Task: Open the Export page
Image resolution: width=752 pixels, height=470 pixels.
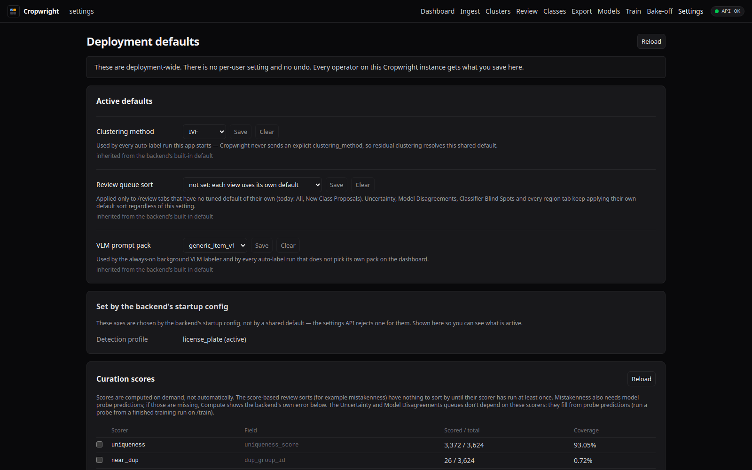Action: coord(582,11)
